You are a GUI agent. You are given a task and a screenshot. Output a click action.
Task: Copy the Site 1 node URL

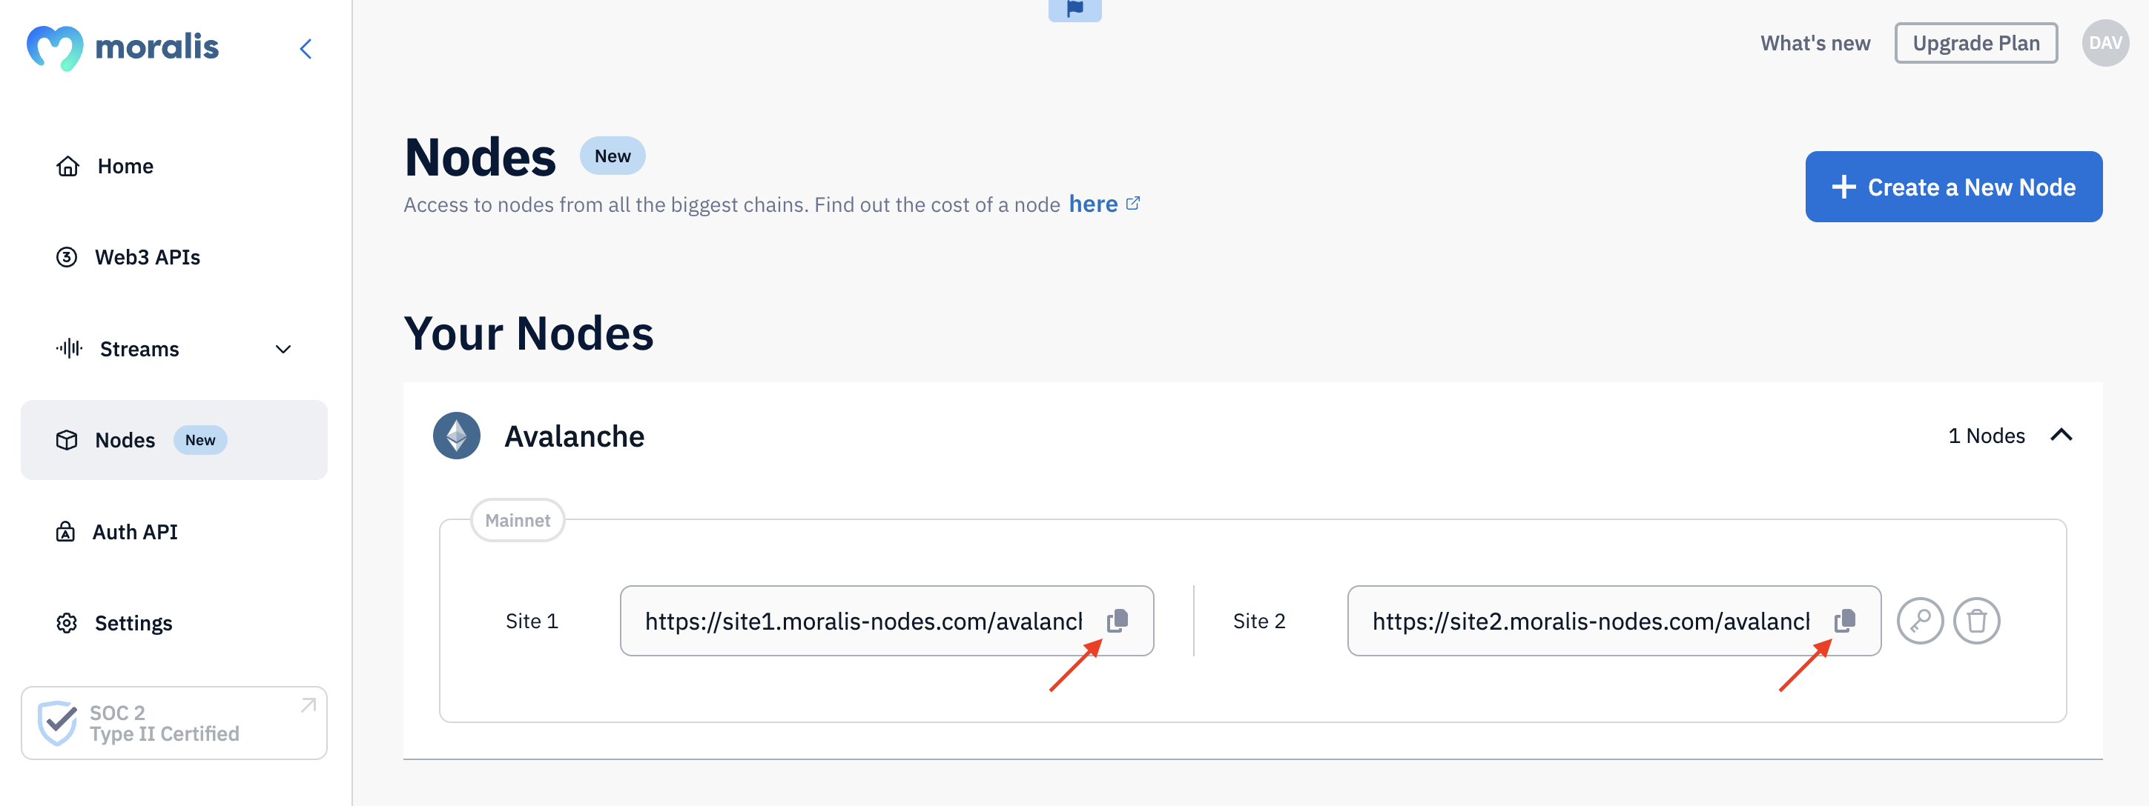(1117, 621)
